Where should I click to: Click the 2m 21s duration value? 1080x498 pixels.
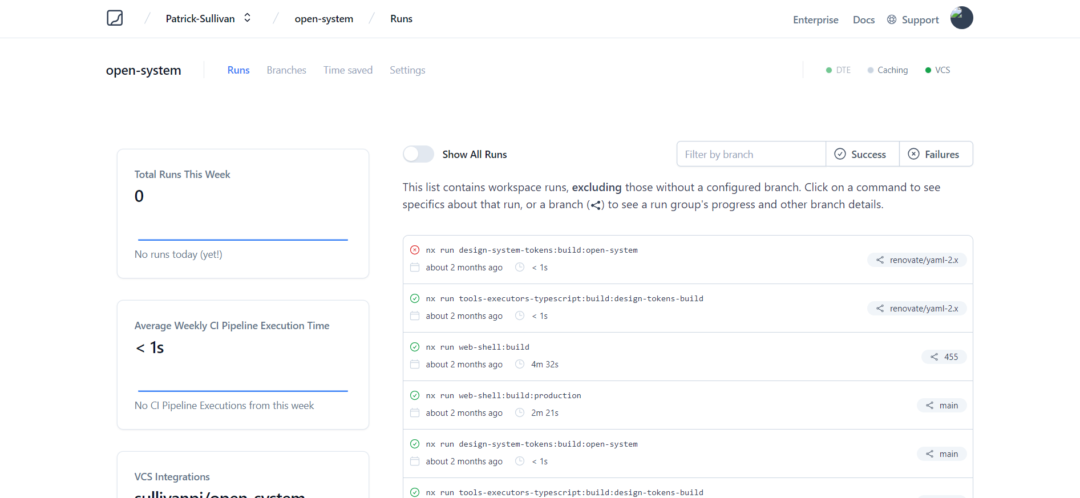545,413
